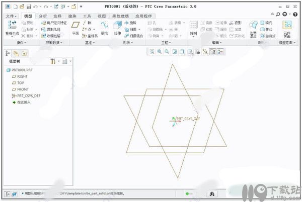Switch to the View (视图) ribbon tab
This screenshot has width=302, height=202.
(102, 16)
